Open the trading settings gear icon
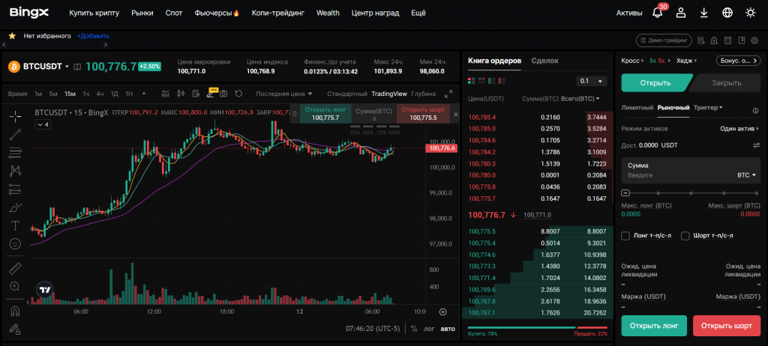This screenshot has width=768, height=346. click(x=754, y=40)
